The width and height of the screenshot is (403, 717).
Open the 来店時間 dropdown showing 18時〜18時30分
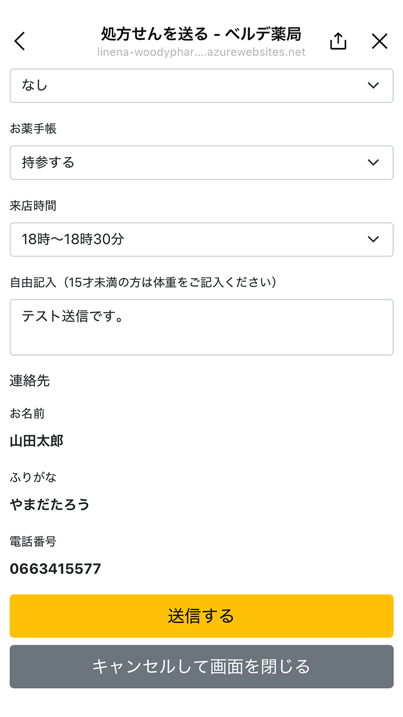pyautogui.click(x=201, y=240)
